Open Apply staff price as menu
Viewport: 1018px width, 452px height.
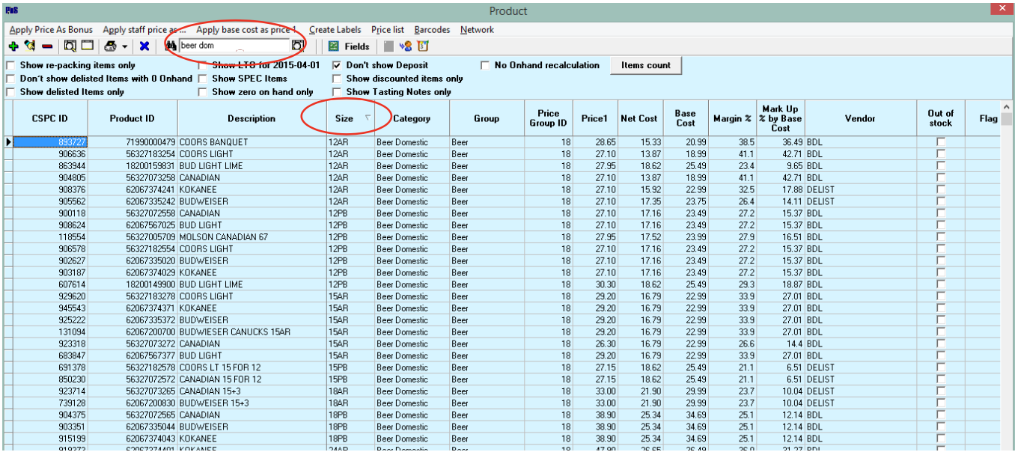pos(144,30)
